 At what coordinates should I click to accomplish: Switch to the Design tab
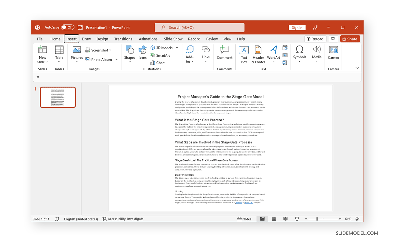point(102,39)
